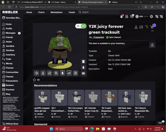Open creator -_$ topnotch link

(98, 37)
